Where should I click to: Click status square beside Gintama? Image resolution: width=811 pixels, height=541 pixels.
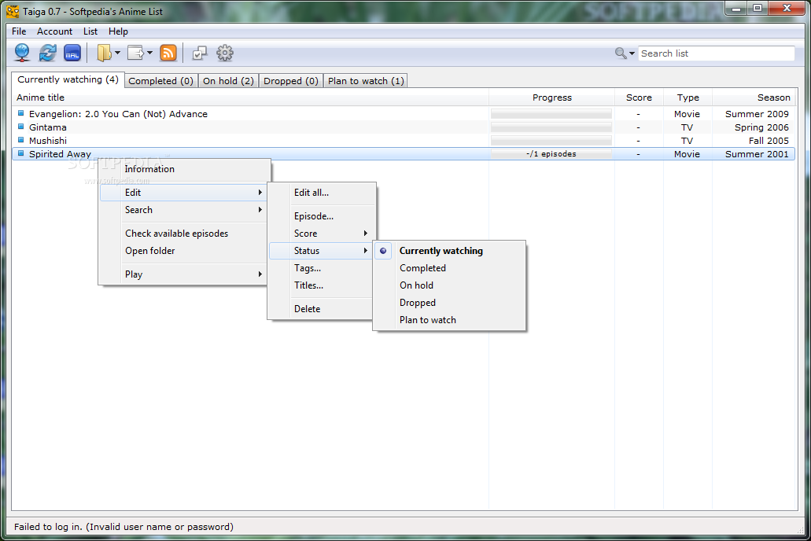point(20,127)
